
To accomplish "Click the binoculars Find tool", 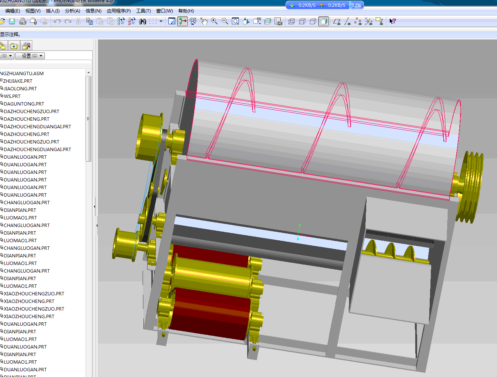I will click(143, 21).
